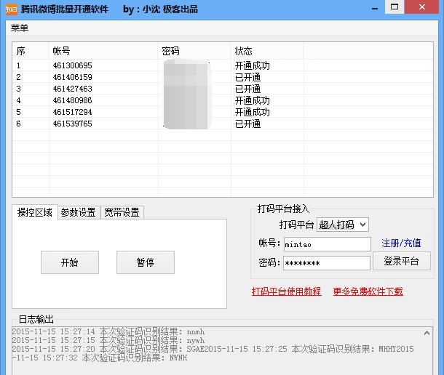
Task: Open the 注册/充值 link
Action: [401, 243]
